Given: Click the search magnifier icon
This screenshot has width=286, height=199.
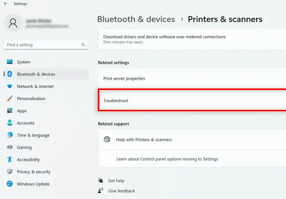Looking at the screenshot, I should 83,45.
